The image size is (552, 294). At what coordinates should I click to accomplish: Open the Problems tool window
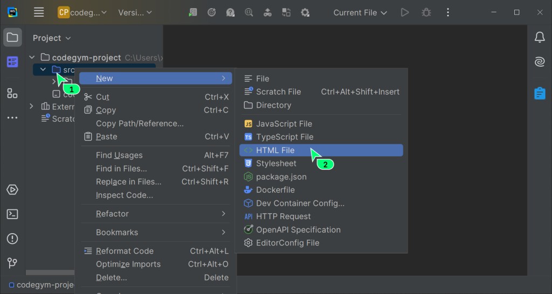point(12,239)
